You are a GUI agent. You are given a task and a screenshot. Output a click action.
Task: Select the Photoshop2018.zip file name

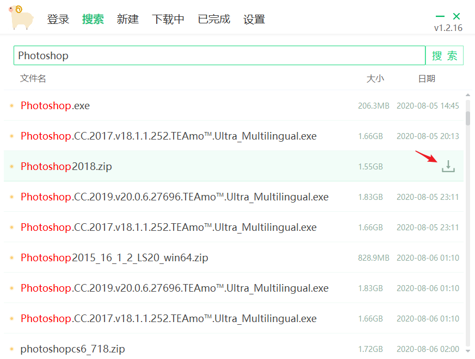66,166
